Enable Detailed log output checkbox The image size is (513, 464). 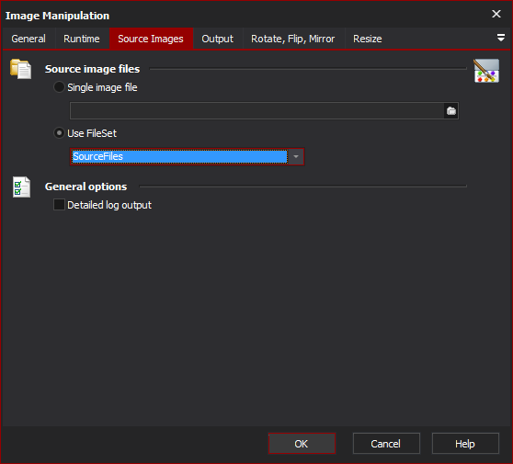point(59,205)
